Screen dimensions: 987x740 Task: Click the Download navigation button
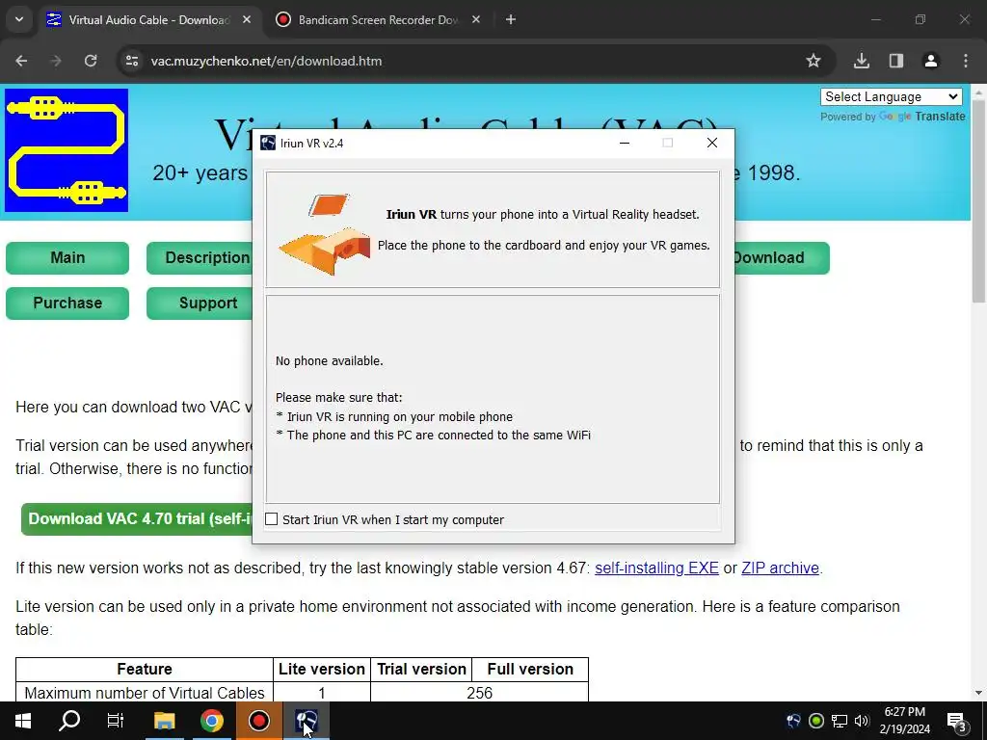tap(782, 258)
